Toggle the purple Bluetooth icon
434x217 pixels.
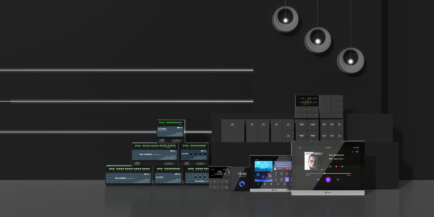click(x=353, y=152)
